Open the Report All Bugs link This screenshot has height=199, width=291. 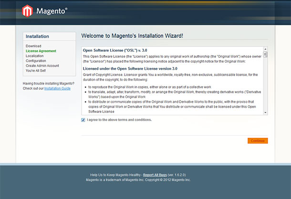155,175
